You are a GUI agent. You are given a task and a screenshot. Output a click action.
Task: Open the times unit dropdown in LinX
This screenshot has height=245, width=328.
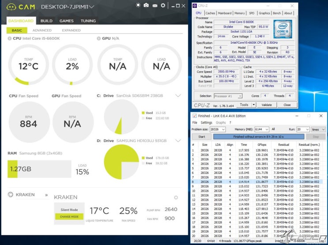pos(318,129)
